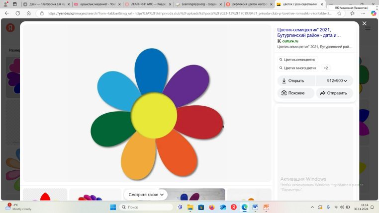Share the image with 'Отправить'
This screenshot has height=213, width=379.
tap(334, 93)
